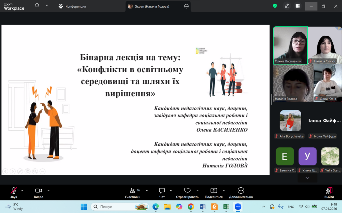Select Олена Василенко's video thumbnail
342x213 pixels.
(290, 45)
